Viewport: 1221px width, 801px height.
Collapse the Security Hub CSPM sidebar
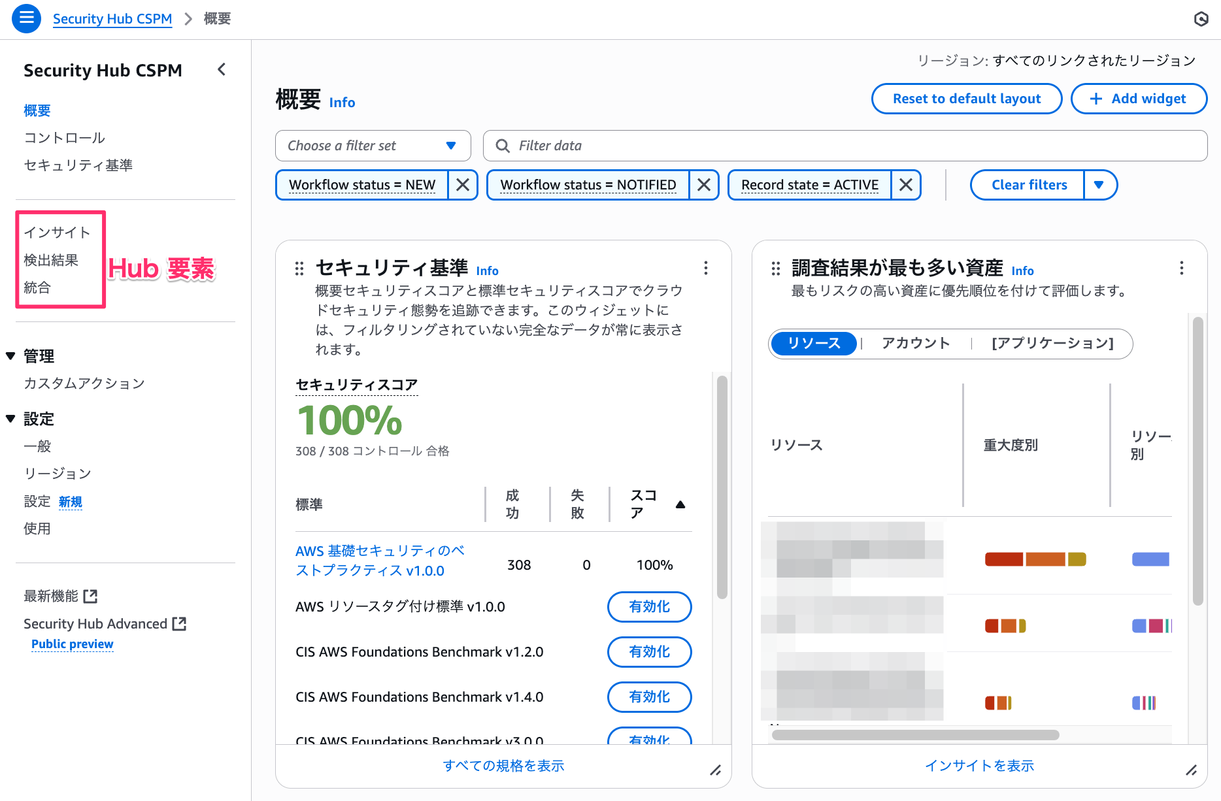click(222, 69)
